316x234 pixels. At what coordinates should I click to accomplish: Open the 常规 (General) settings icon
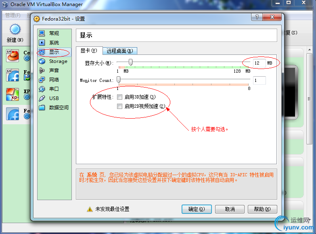[x=42, y=33]
